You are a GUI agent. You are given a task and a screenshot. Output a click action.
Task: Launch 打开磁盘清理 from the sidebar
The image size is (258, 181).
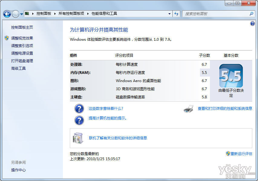(22, 61)
